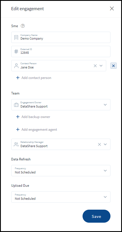Open the Engagement Owner dropdown
The height and width of the screenshot is (232, 122).
click(61, 105)
